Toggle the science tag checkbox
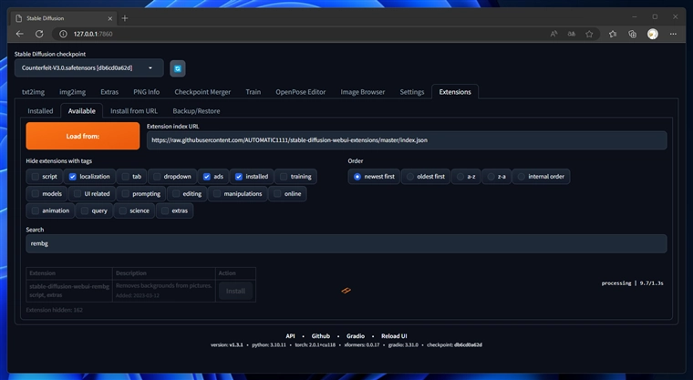The image size is (693, 380). click(122, 211)
